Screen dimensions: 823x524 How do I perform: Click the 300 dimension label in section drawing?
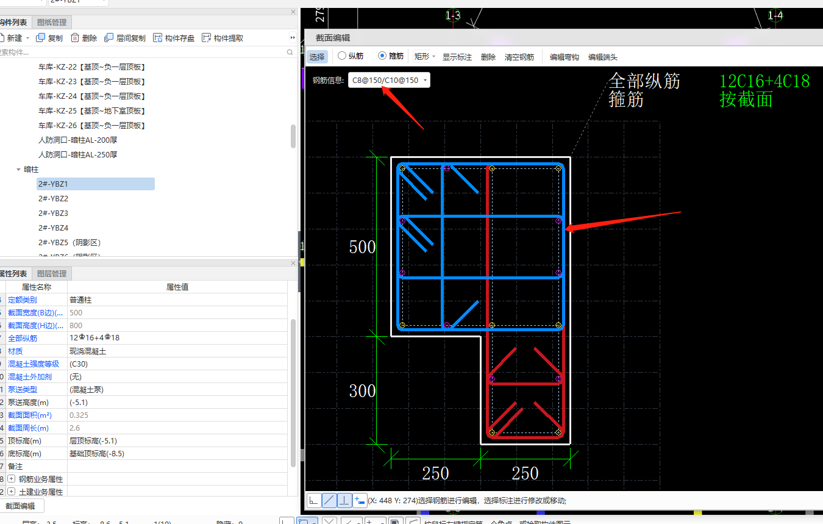[x=362, y=390]
